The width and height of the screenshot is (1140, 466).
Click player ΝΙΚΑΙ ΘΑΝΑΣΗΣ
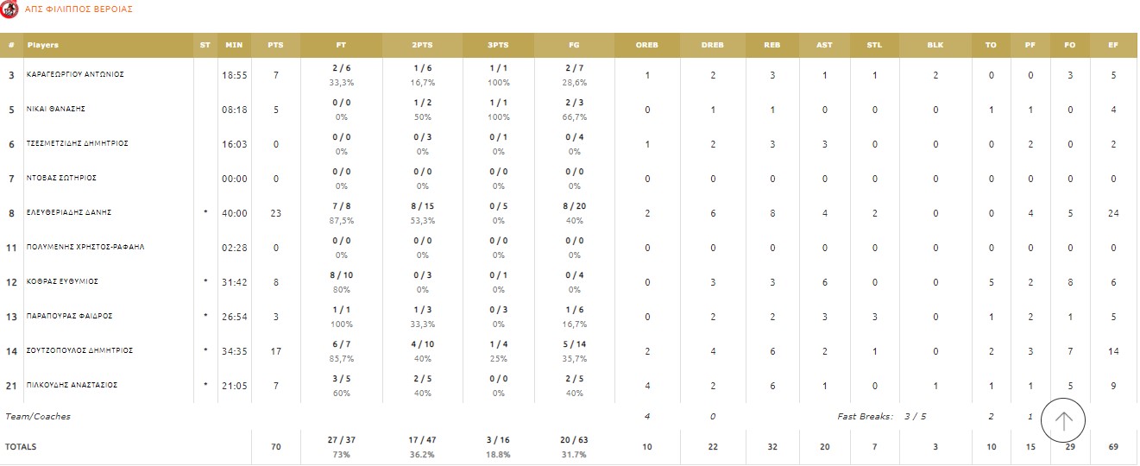pos(56,109)
